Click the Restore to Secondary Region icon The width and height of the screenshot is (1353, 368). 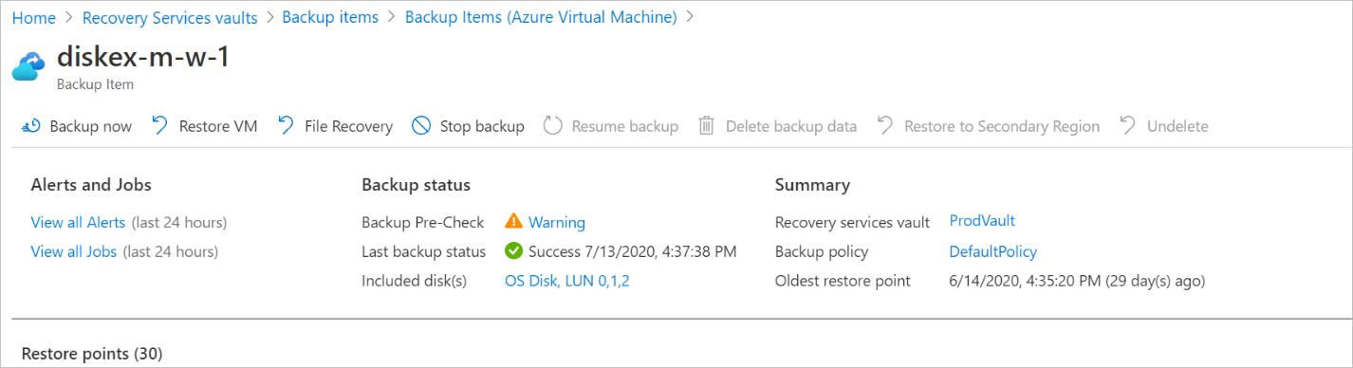point(884,125)
